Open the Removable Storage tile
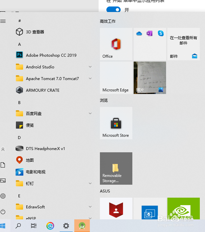 116,168
